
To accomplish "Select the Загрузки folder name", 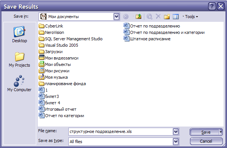I will (54, 52).
